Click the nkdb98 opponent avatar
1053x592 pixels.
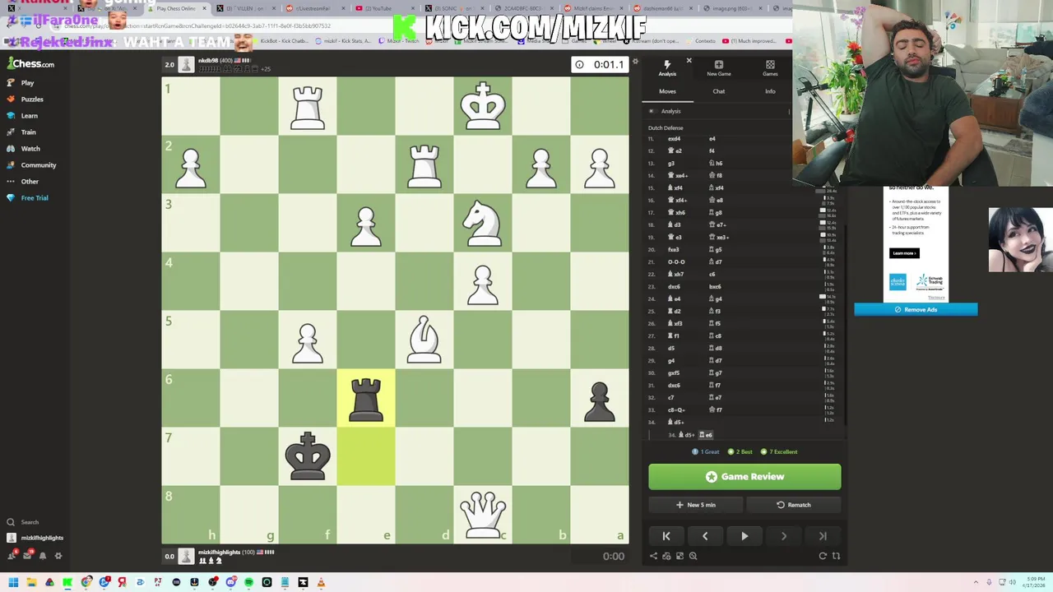point(186,64)
